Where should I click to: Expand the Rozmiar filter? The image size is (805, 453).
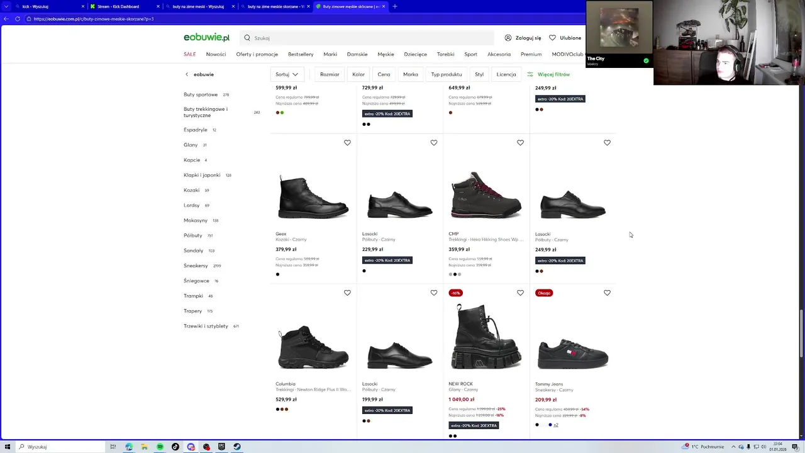[x=330, y=74]
